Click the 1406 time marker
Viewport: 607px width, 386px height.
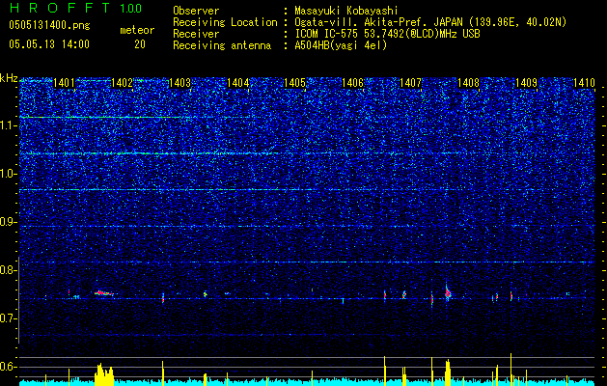click(x=352, y=83)
